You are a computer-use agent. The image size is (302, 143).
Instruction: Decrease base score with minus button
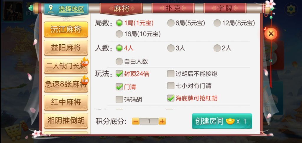[135, 121]
